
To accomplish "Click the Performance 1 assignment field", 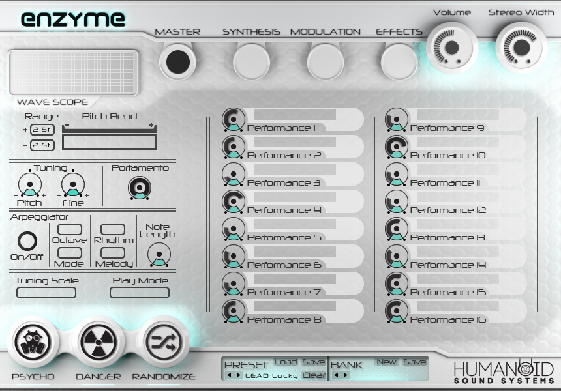I will coord(295,115).
